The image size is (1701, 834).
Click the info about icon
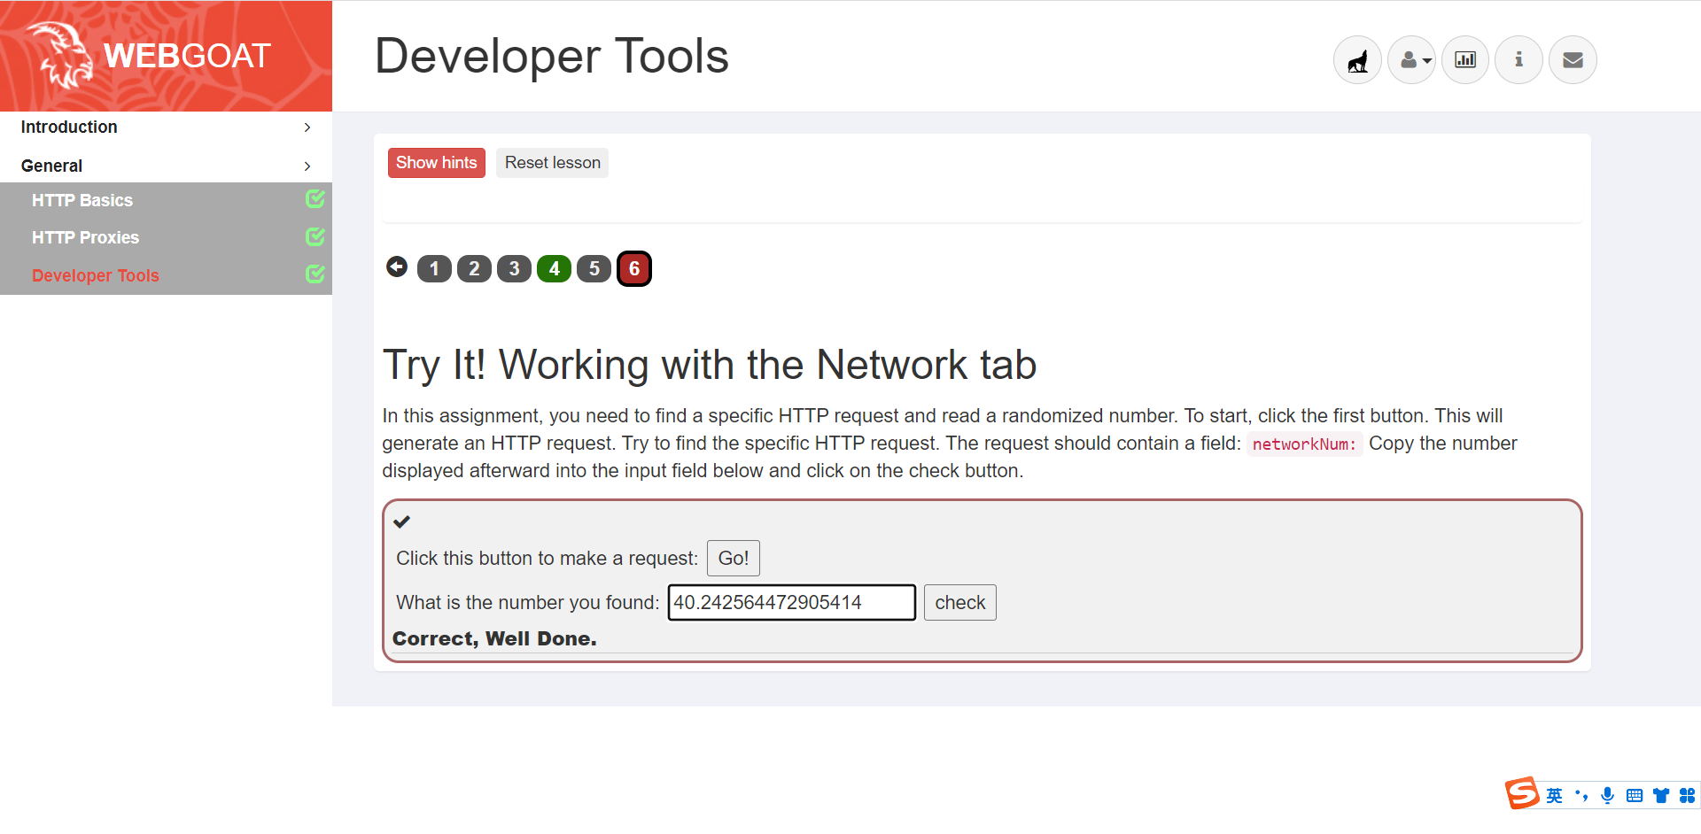click(1518, 59)
